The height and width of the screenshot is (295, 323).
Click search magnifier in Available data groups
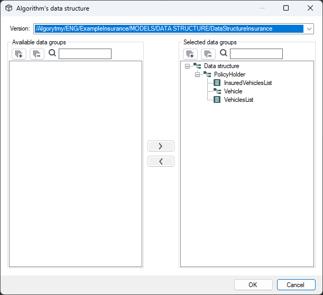point(52,53)
